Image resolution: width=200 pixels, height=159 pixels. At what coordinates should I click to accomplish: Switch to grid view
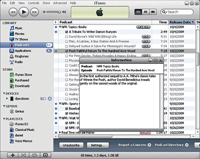[146, 12]
